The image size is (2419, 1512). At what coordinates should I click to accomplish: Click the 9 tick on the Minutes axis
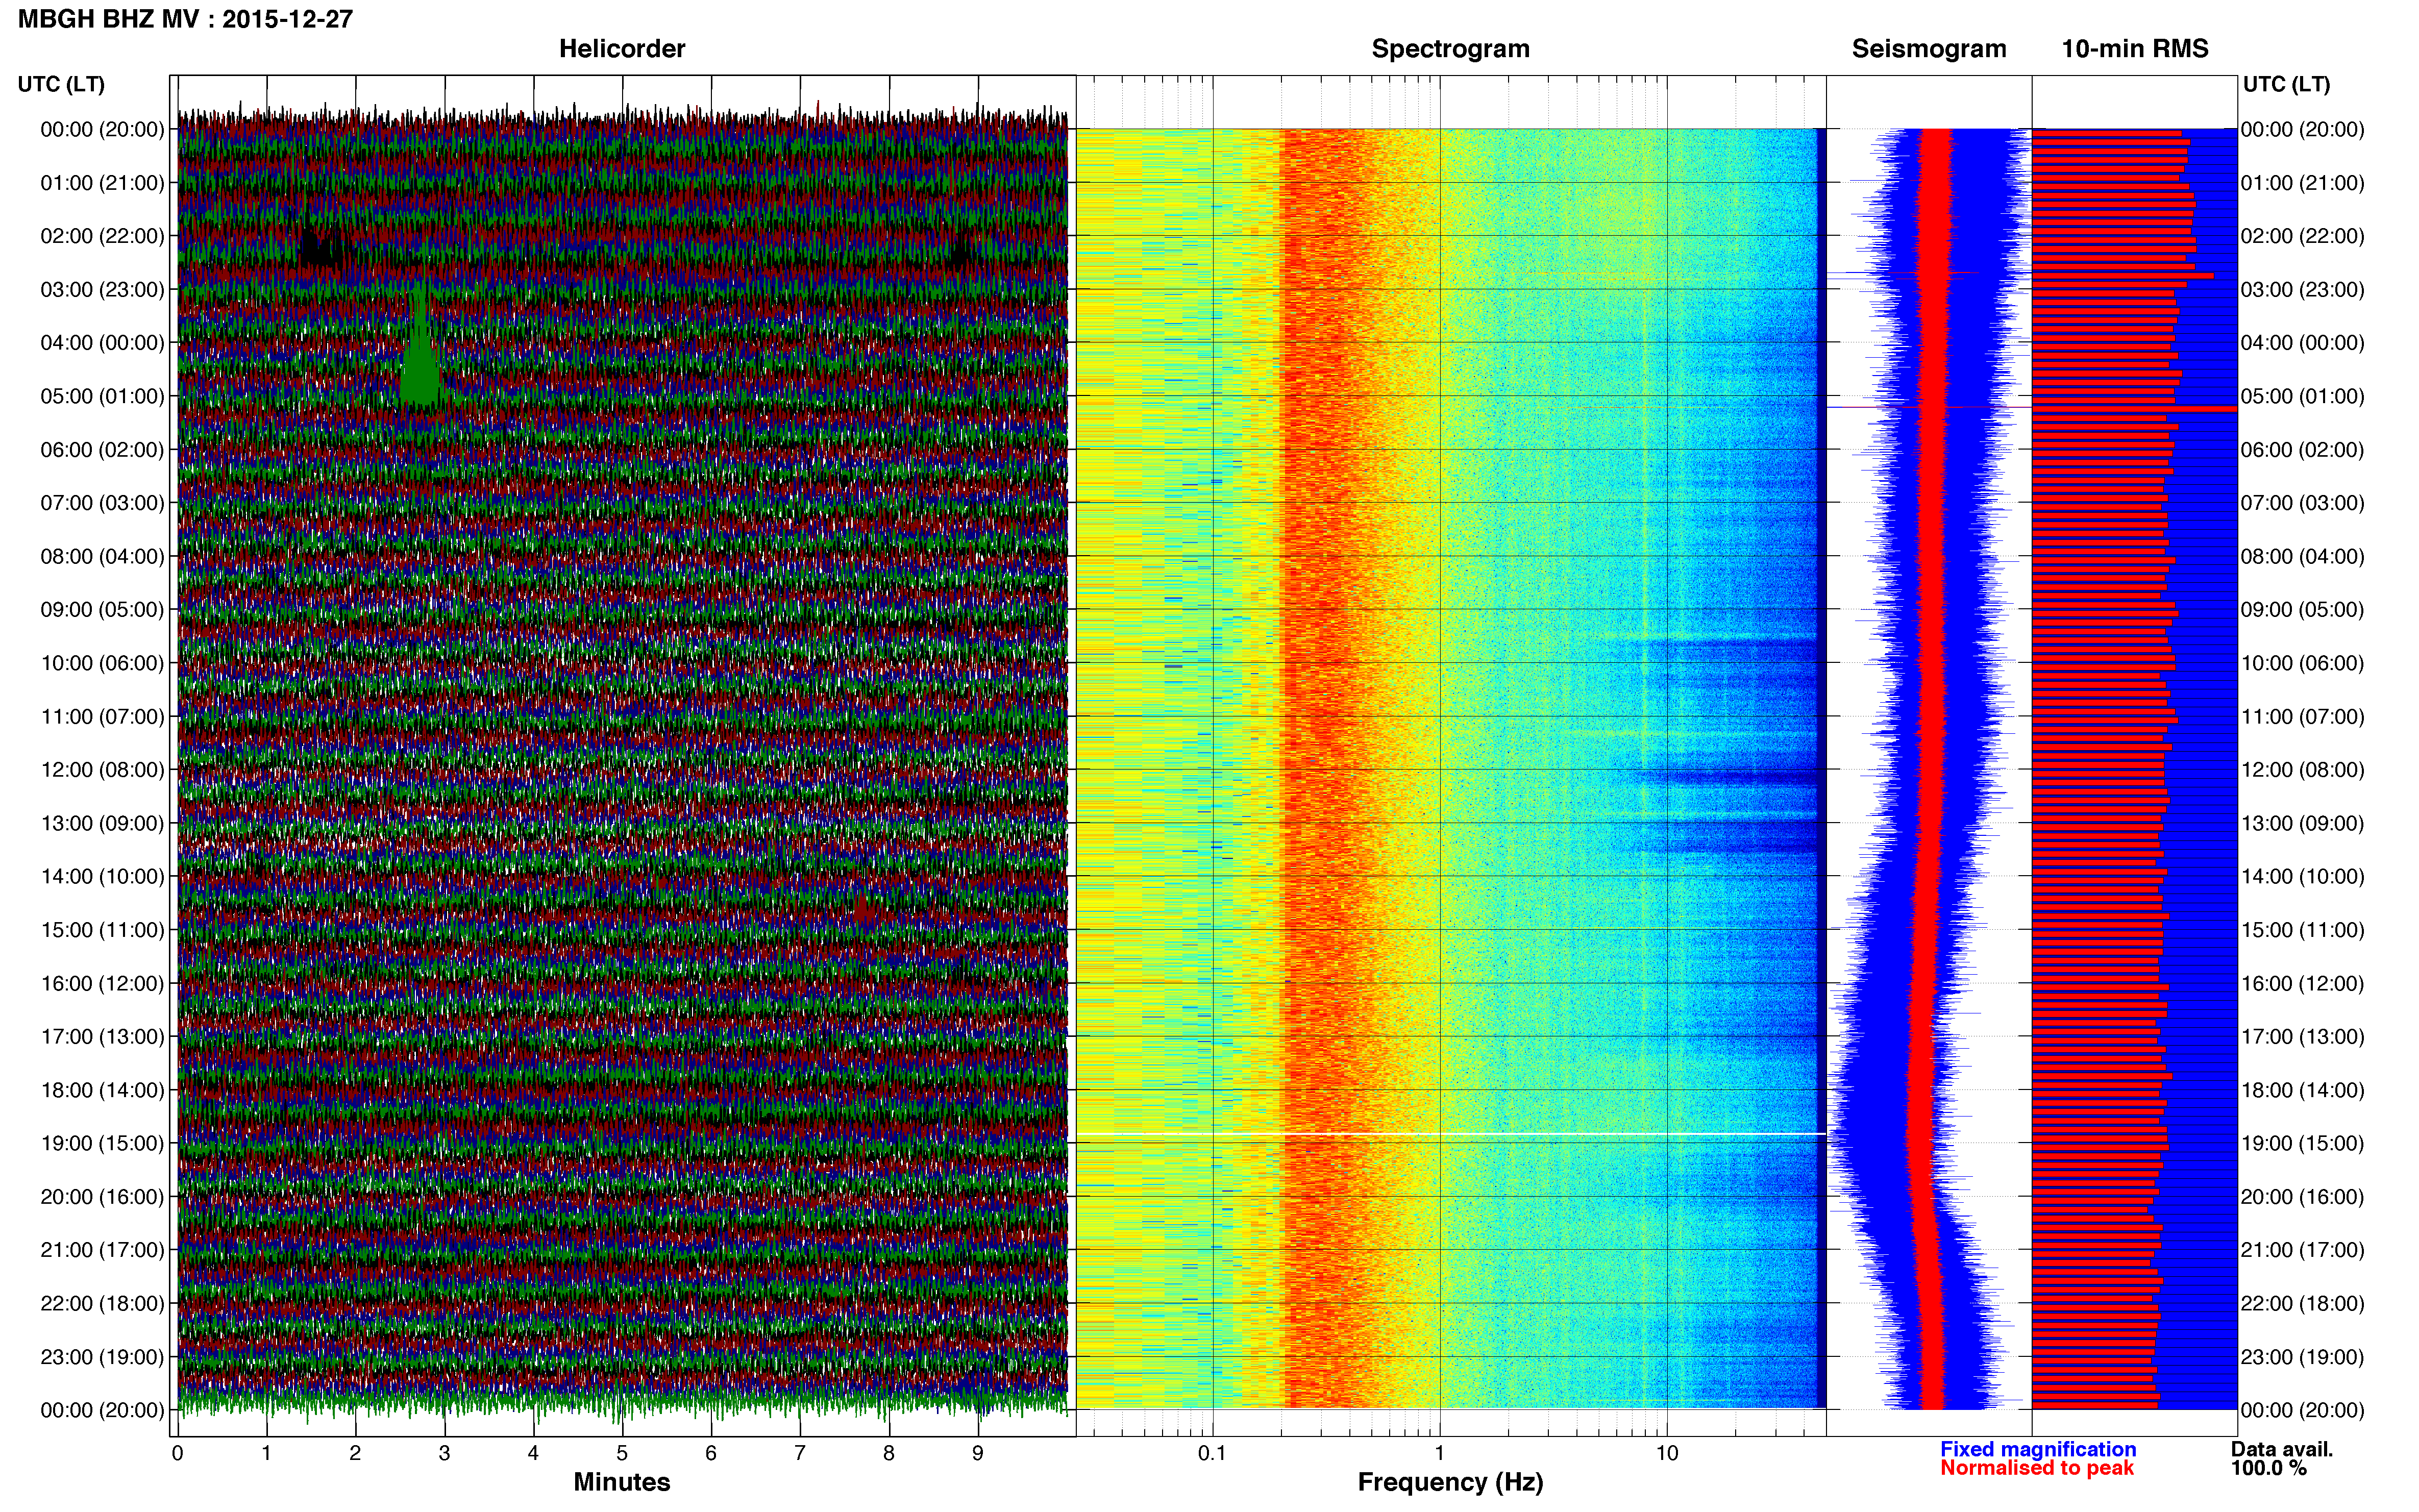tap(978, 1453)
